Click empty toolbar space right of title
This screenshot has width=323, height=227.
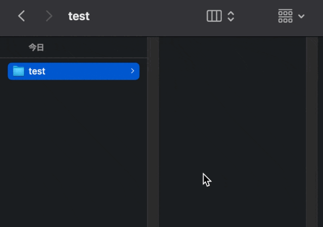click(x=146, y=16)
